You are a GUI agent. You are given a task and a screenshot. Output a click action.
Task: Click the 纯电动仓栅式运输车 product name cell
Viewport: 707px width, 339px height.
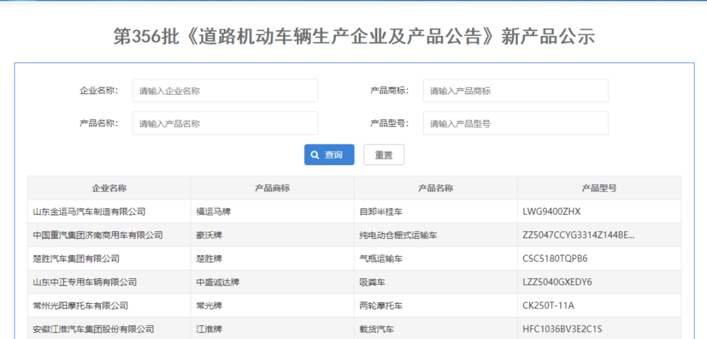(435, 235)
